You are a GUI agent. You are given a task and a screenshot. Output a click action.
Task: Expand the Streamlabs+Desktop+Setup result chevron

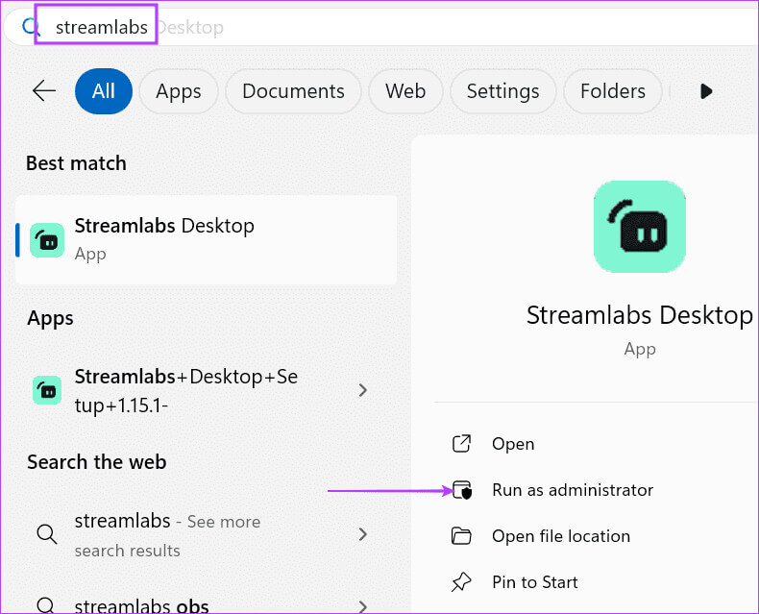362,390
